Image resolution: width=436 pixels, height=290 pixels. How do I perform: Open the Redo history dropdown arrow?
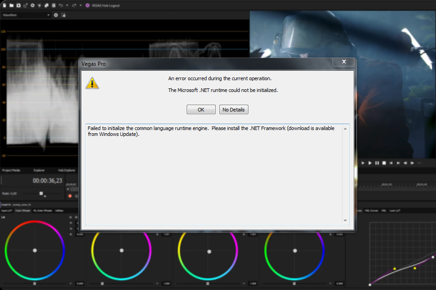coord(81,5)
